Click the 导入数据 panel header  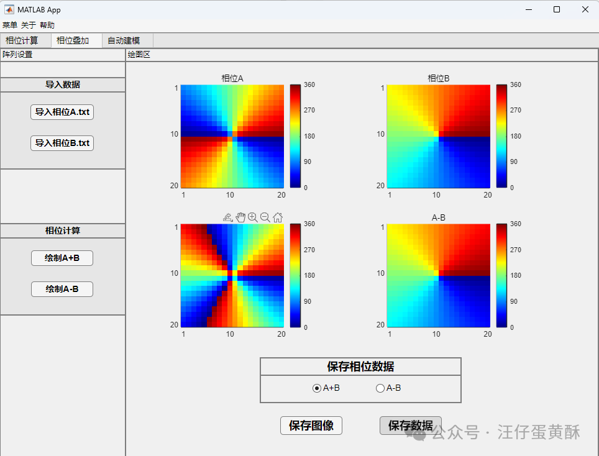63,84
